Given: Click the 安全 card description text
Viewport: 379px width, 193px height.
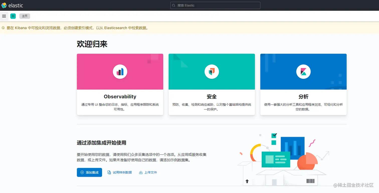Looking at the screenshot, I should [212, 107].
